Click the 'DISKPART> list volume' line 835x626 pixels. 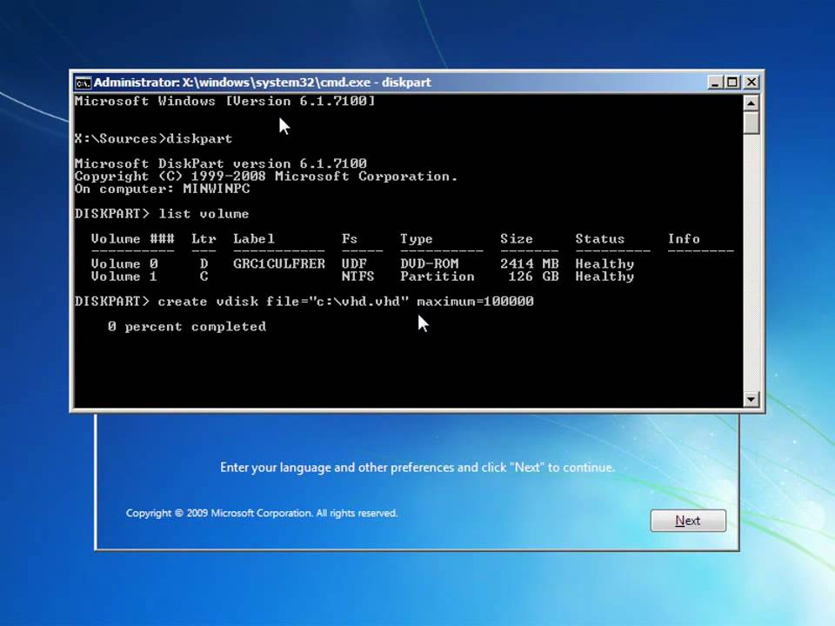tap(162, 214)
